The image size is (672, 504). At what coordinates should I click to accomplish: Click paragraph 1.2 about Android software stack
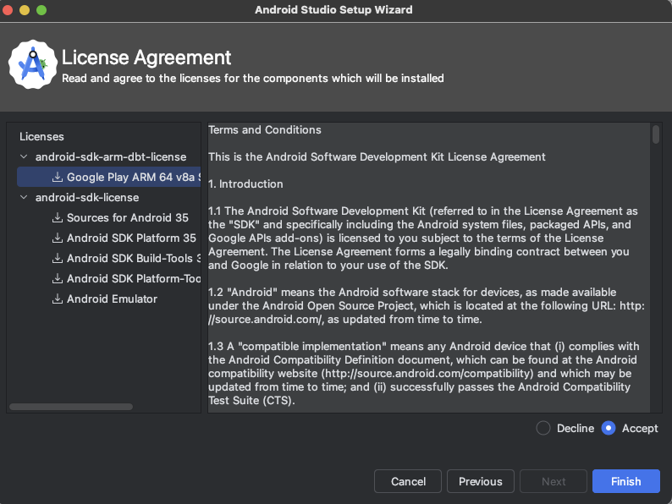(x=427, y=306)
